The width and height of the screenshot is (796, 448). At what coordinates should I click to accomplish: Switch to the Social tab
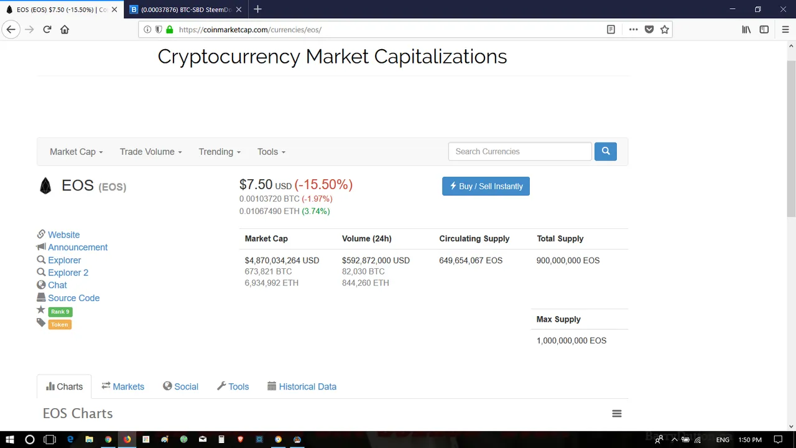pos(180,386)
